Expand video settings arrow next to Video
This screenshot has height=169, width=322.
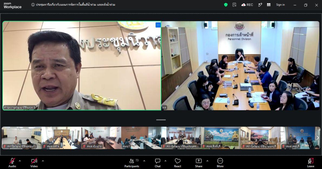(x=43, y=161)
